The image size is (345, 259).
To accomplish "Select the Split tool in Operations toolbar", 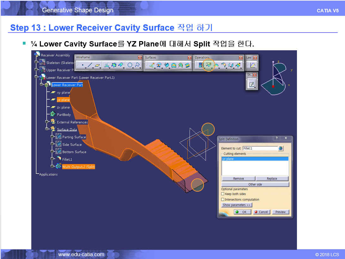I will pos(208,65).
